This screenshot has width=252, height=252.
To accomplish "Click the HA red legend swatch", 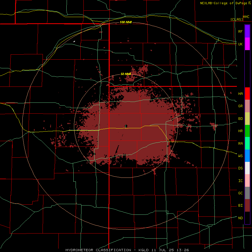I will 247,94.
